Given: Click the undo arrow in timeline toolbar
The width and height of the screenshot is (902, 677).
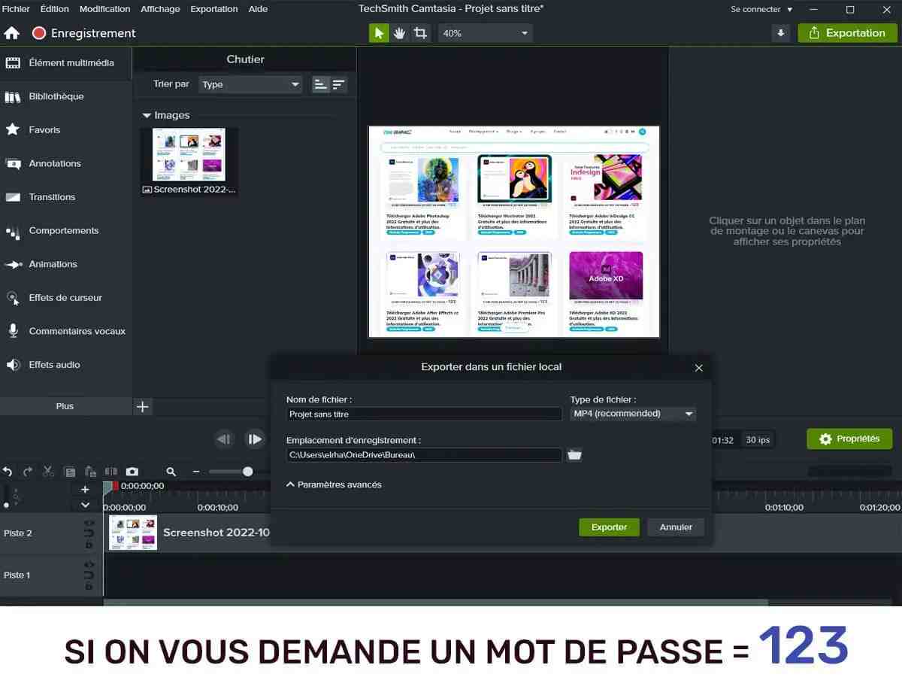Looking at the screenshot, I should coord(8,472).
